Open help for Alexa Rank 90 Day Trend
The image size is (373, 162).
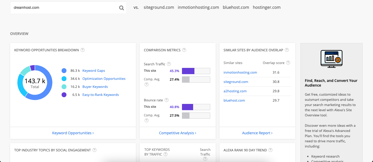pyautogui.click(x=271, y=150)
